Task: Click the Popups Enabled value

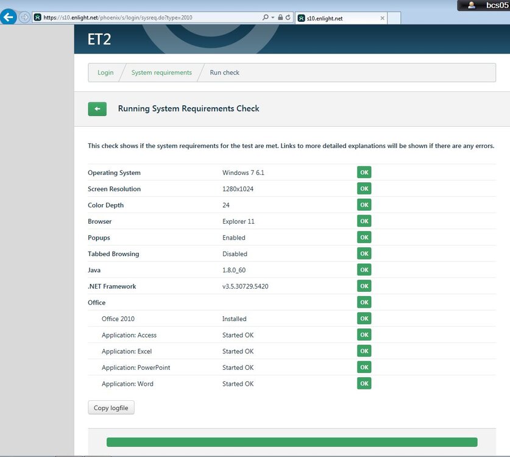Action: (234, 238)
